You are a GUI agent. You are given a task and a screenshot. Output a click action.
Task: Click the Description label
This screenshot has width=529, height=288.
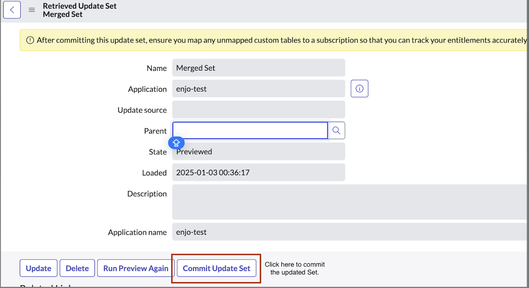(147, 194)
